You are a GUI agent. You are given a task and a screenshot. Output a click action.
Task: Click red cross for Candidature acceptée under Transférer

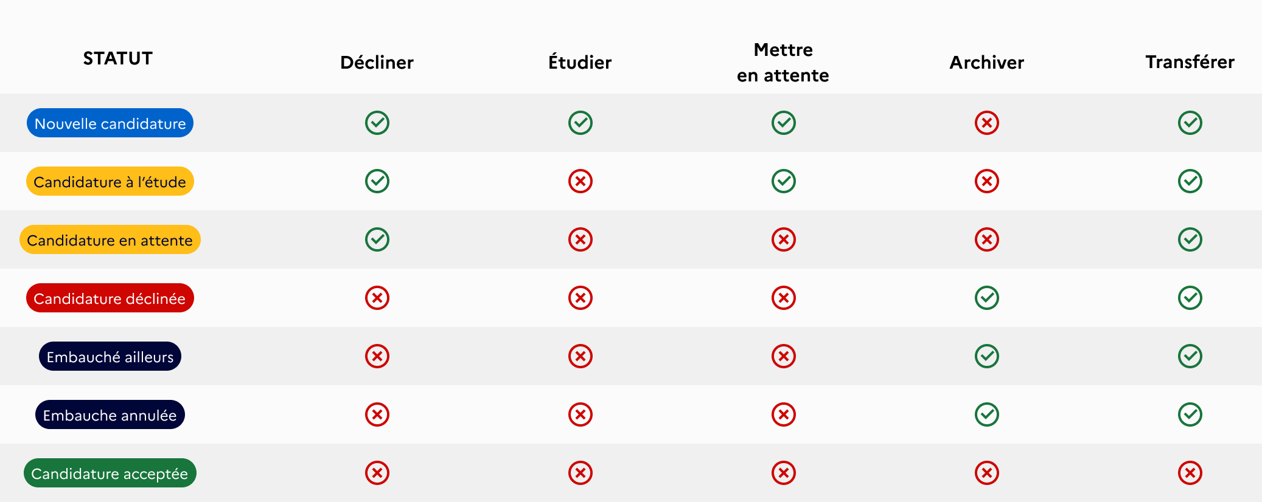1190,473
